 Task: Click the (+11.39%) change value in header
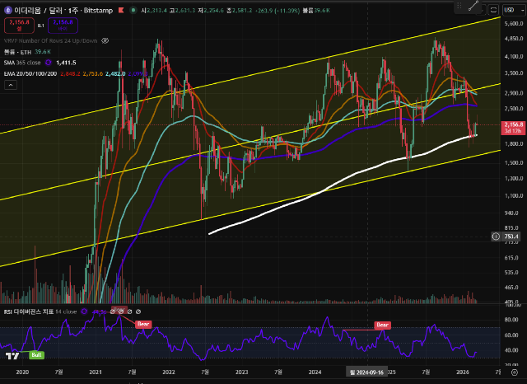click(287, 11)
